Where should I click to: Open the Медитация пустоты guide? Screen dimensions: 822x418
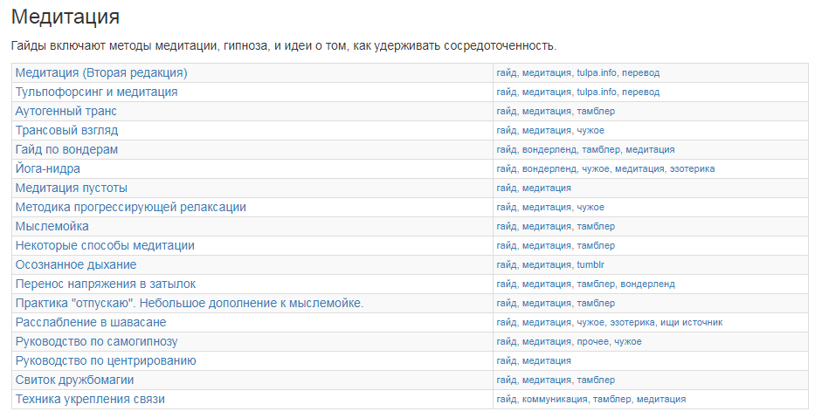(x=72, y=188)
